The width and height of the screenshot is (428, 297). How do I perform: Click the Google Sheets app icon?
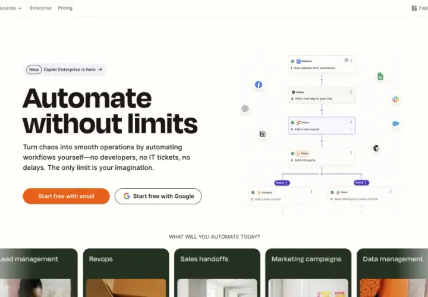(380, 77)
